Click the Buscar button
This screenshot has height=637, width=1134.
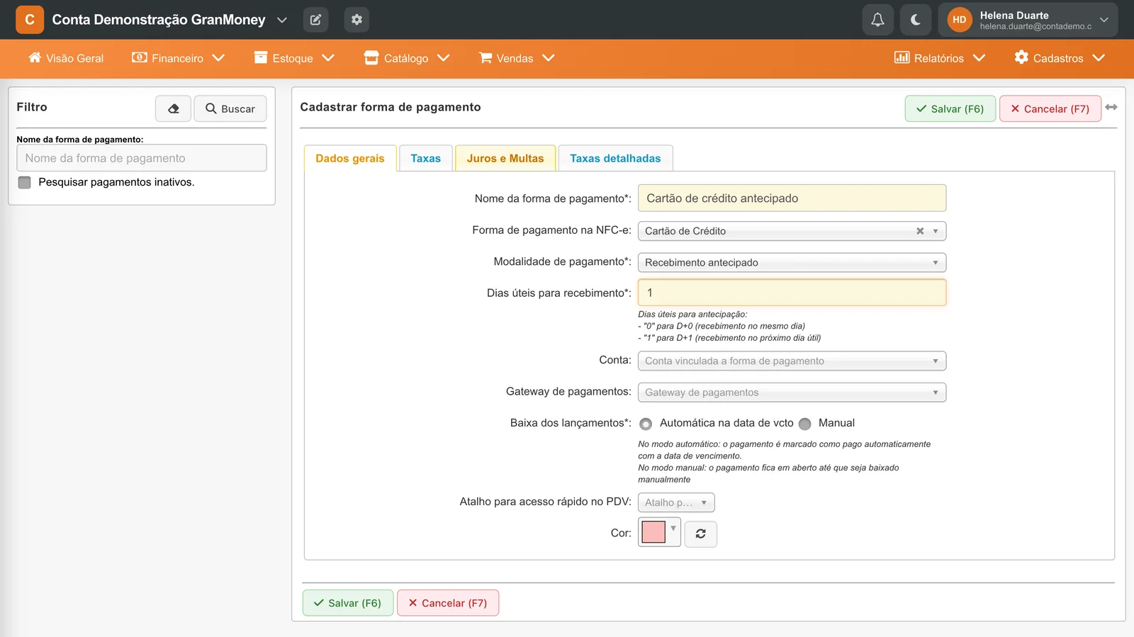230,108
